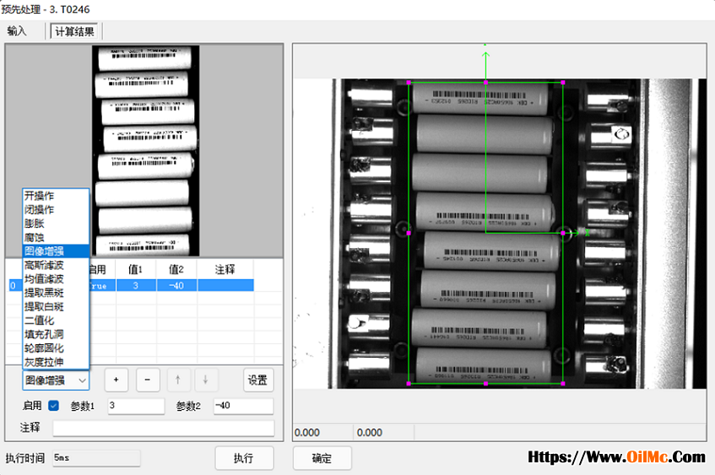Click the plus add-step button
Screen dimensions: 715x475
click(x=116, y=380)
